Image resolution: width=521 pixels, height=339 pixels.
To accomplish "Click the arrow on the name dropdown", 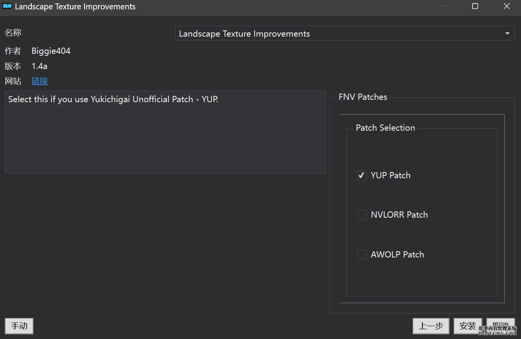I will [507, 34].
